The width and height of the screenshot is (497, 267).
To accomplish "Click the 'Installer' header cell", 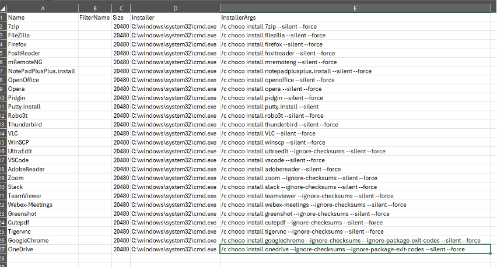I will pyautogui.click(x=175, y=17).
